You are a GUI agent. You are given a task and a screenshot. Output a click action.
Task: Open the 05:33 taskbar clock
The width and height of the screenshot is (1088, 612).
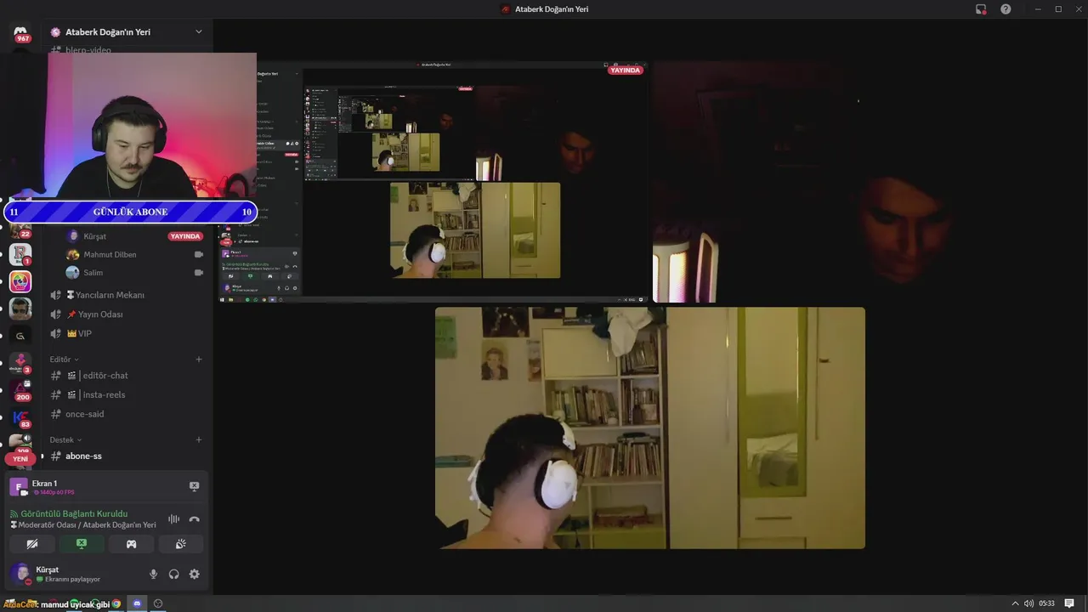tap(1046, 603)
